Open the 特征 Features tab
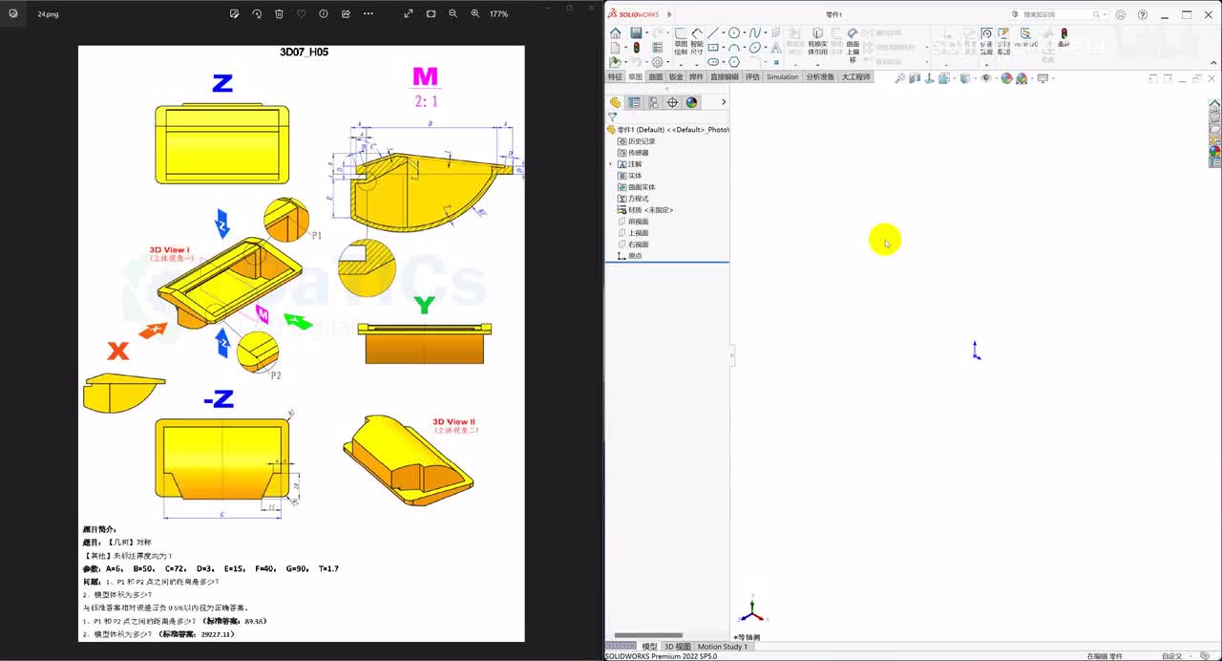This screenshot has height=661, width=1222. click(x=615, y=77)
